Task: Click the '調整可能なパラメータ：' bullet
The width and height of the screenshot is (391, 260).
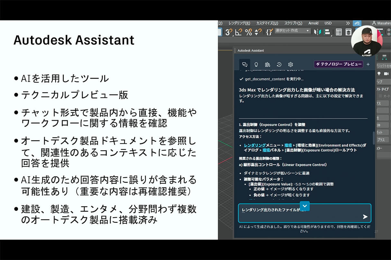Action: 264,179
